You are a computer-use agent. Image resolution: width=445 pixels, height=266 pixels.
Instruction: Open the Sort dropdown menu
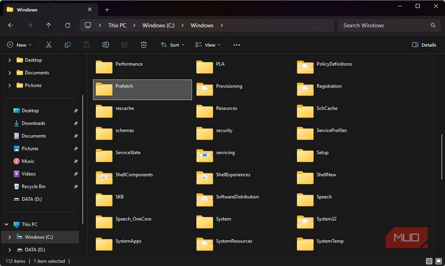(173, 45)
